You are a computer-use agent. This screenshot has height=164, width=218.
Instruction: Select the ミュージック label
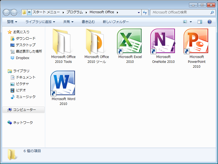tap(26, 97)
